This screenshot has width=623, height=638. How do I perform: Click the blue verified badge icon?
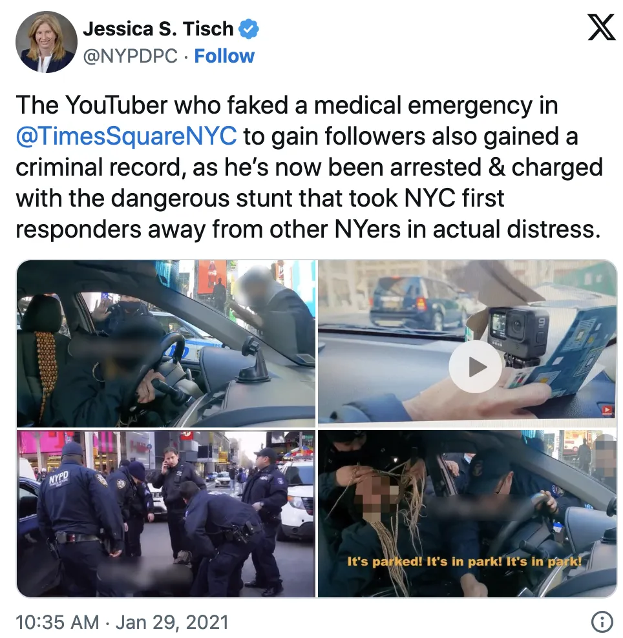pos(248,29)
